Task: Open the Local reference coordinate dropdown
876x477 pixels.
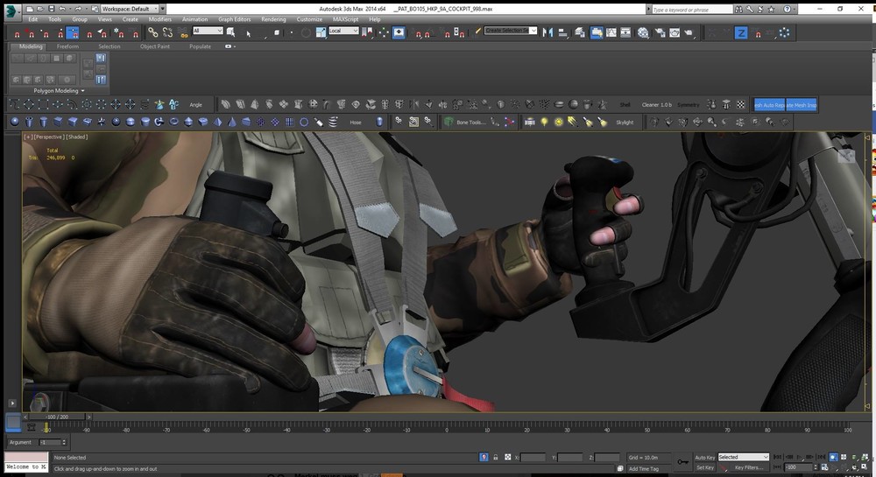Action: pos(343,31)
